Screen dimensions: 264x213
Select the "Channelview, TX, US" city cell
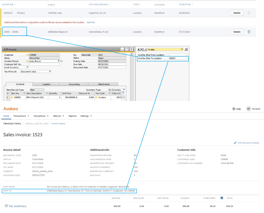[99, 32]
